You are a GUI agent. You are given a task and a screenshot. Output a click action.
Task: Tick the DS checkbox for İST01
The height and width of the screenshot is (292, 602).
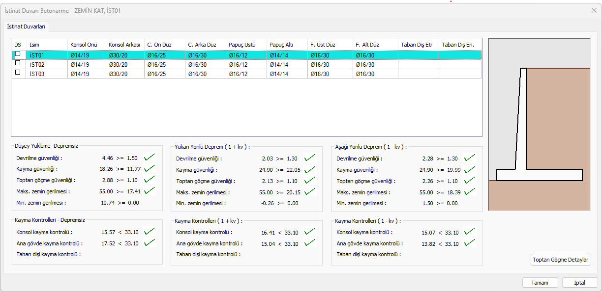tap(18, 54)
